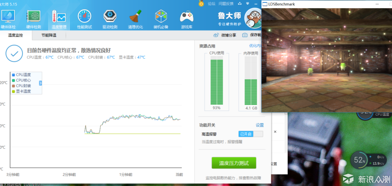This screenshot has width=392, height=186.
Task: Open 游戏库 game library
Action: (x=187, y=19)
